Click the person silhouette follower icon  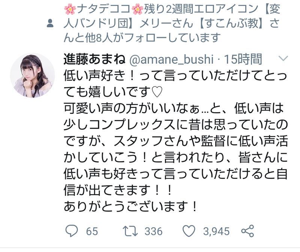tap(50, 23)
